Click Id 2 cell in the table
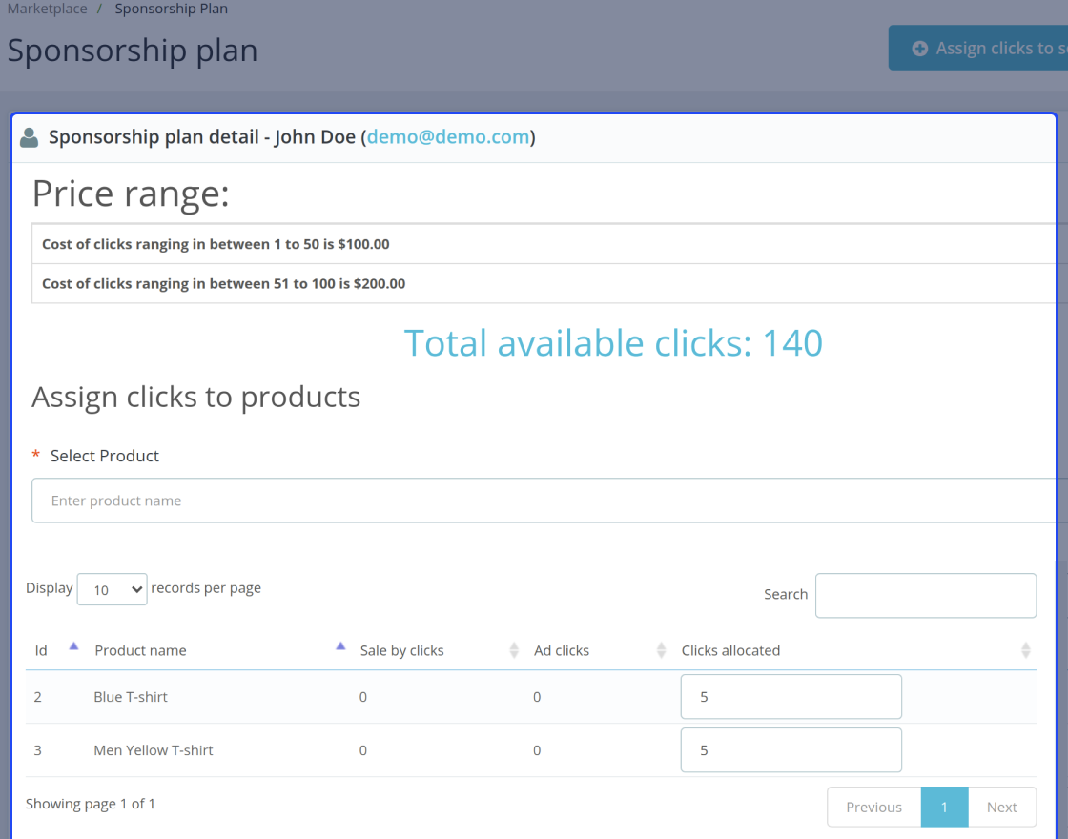 point(37,697)
